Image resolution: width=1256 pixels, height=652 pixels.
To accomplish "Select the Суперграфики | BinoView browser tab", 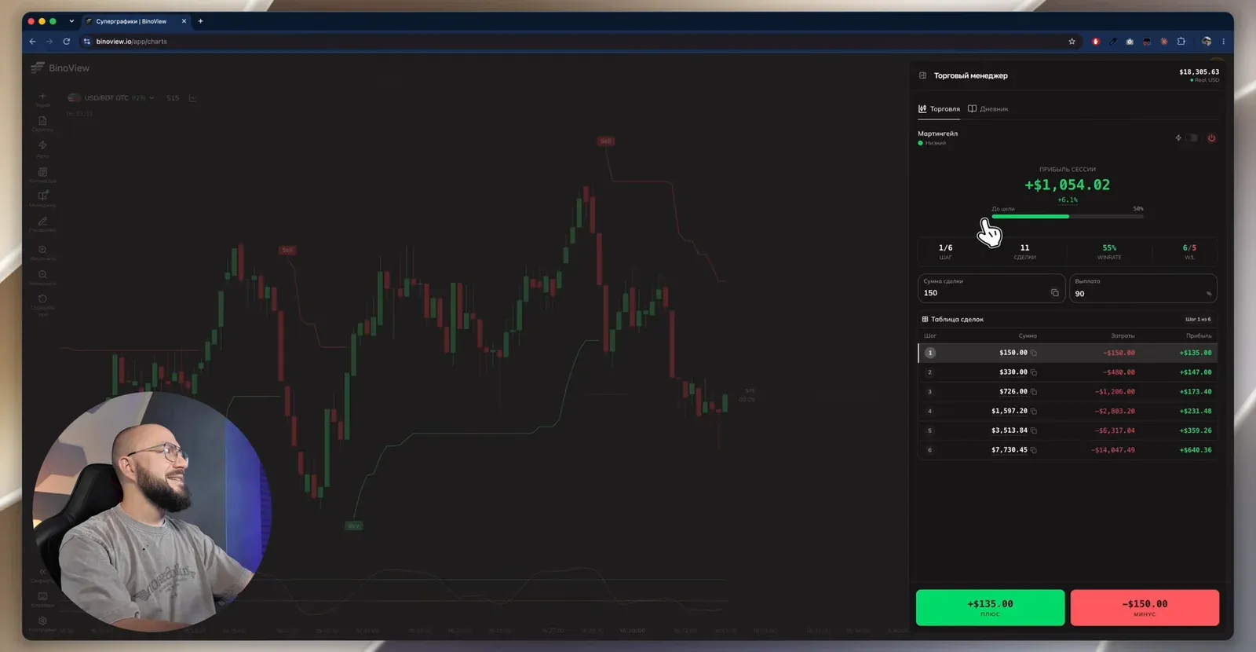I will pyautogui.click(x=137, y=21).
